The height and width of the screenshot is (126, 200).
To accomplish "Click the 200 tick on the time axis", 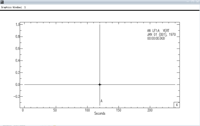I will (151, 110).
